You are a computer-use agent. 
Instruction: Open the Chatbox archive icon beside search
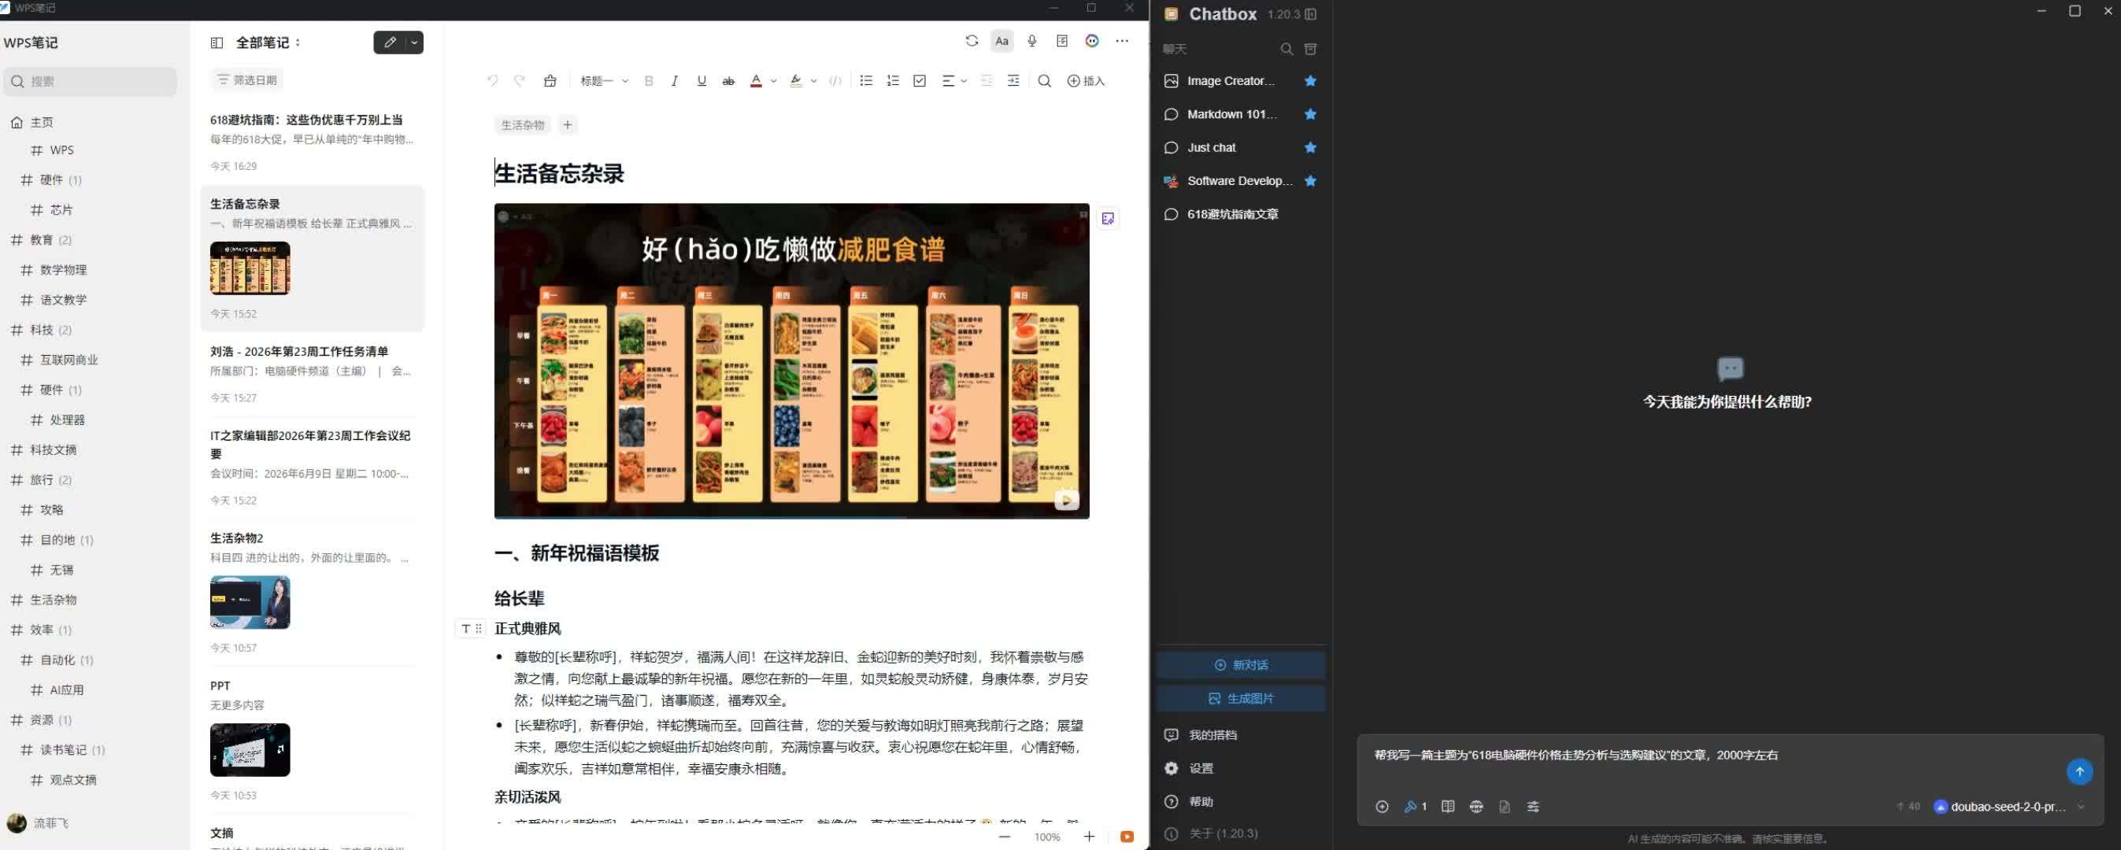(1310, 50)
